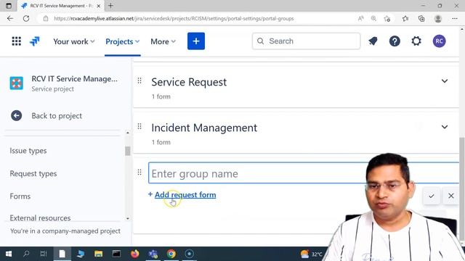Open the Your work dropdown
Screen dimensions: 465x261
[74, 41]
